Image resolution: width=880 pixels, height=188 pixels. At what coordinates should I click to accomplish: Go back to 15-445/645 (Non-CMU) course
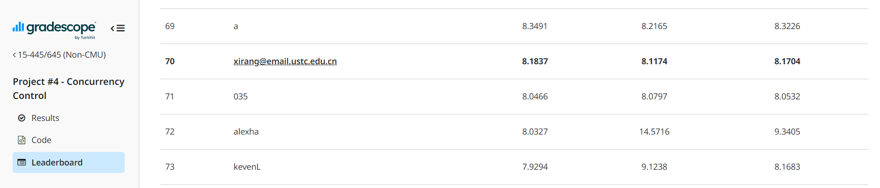(59, 55)
